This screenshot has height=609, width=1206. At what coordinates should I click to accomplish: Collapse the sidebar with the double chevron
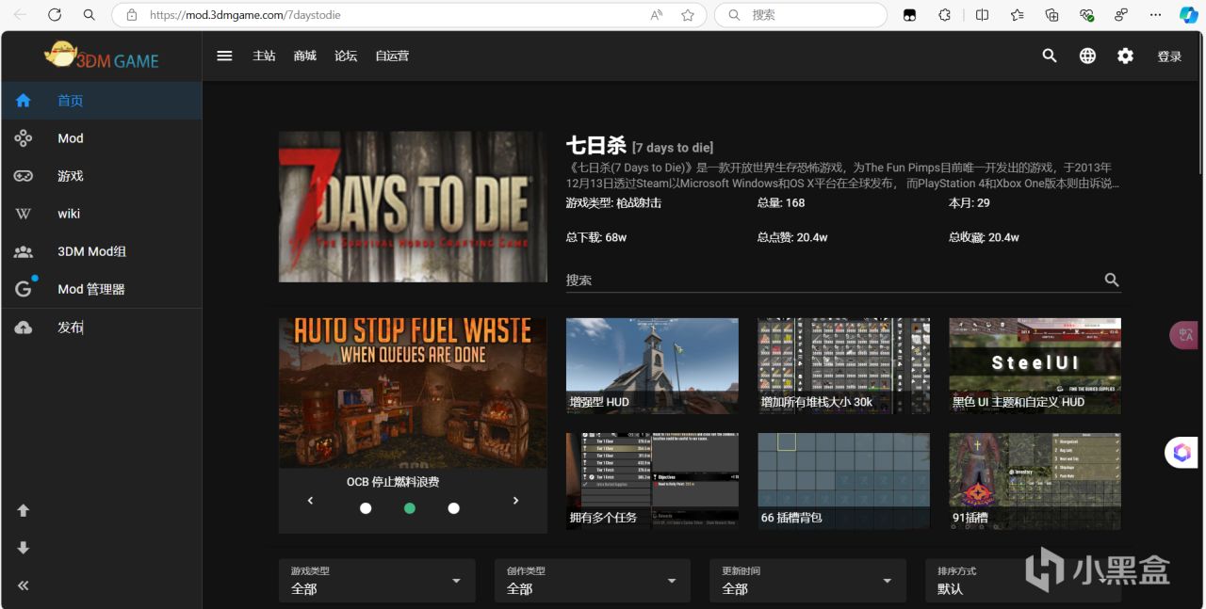(24, 585)
